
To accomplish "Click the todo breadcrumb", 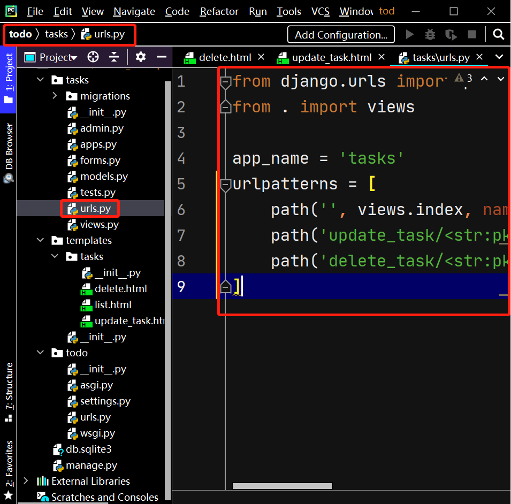I will click(20, 34).
